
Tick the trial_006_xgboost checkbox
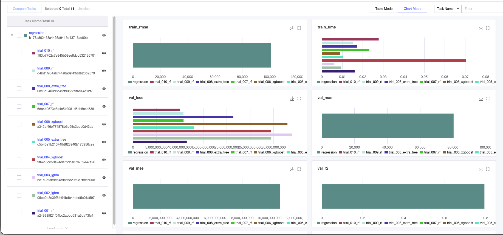(x=19, y=124)
